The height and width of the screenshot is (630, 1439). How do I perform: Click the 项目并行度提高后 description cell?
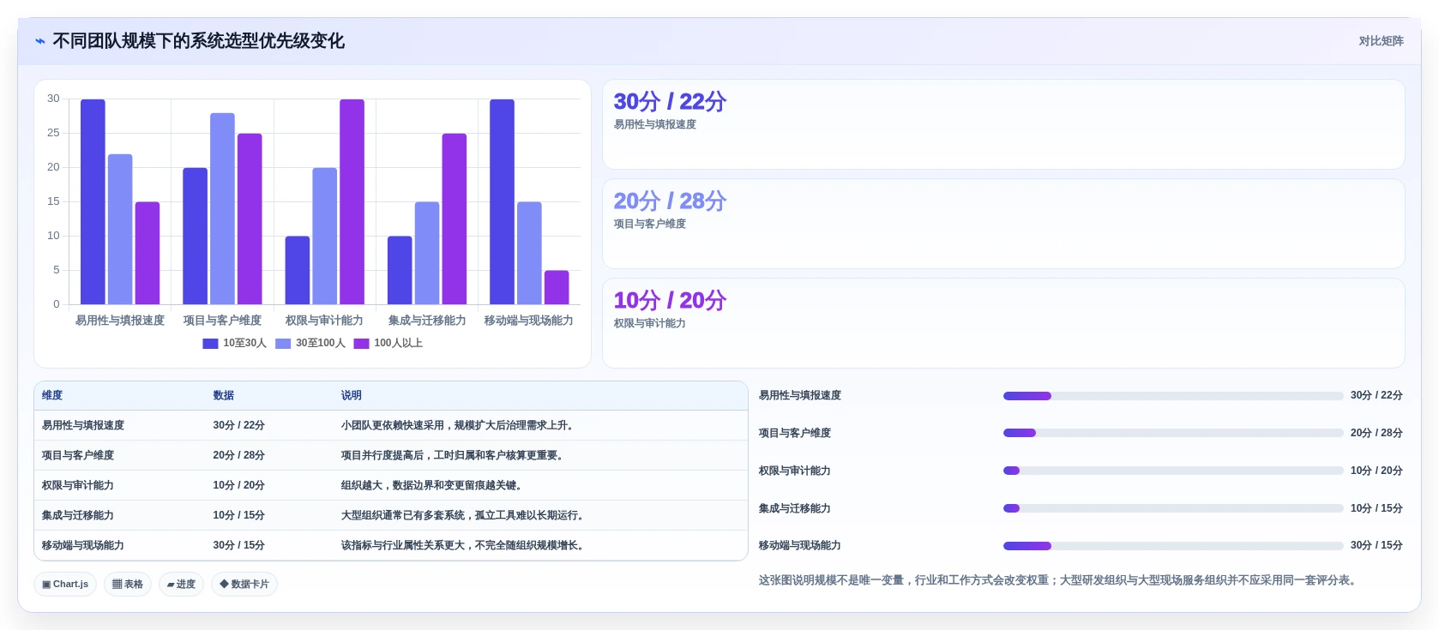point(541,455)
